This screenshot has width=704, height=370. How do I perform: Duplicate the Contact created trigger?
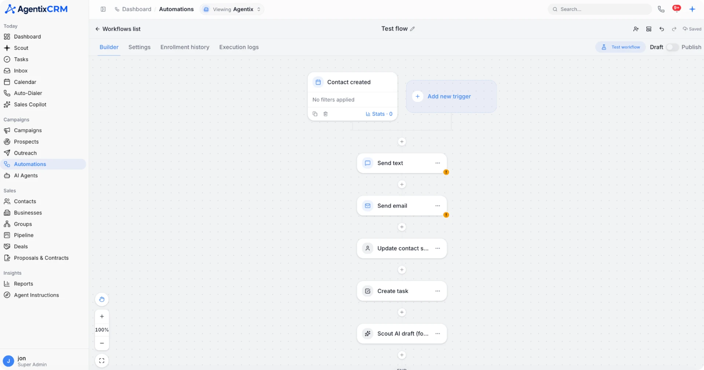point(315,114)
